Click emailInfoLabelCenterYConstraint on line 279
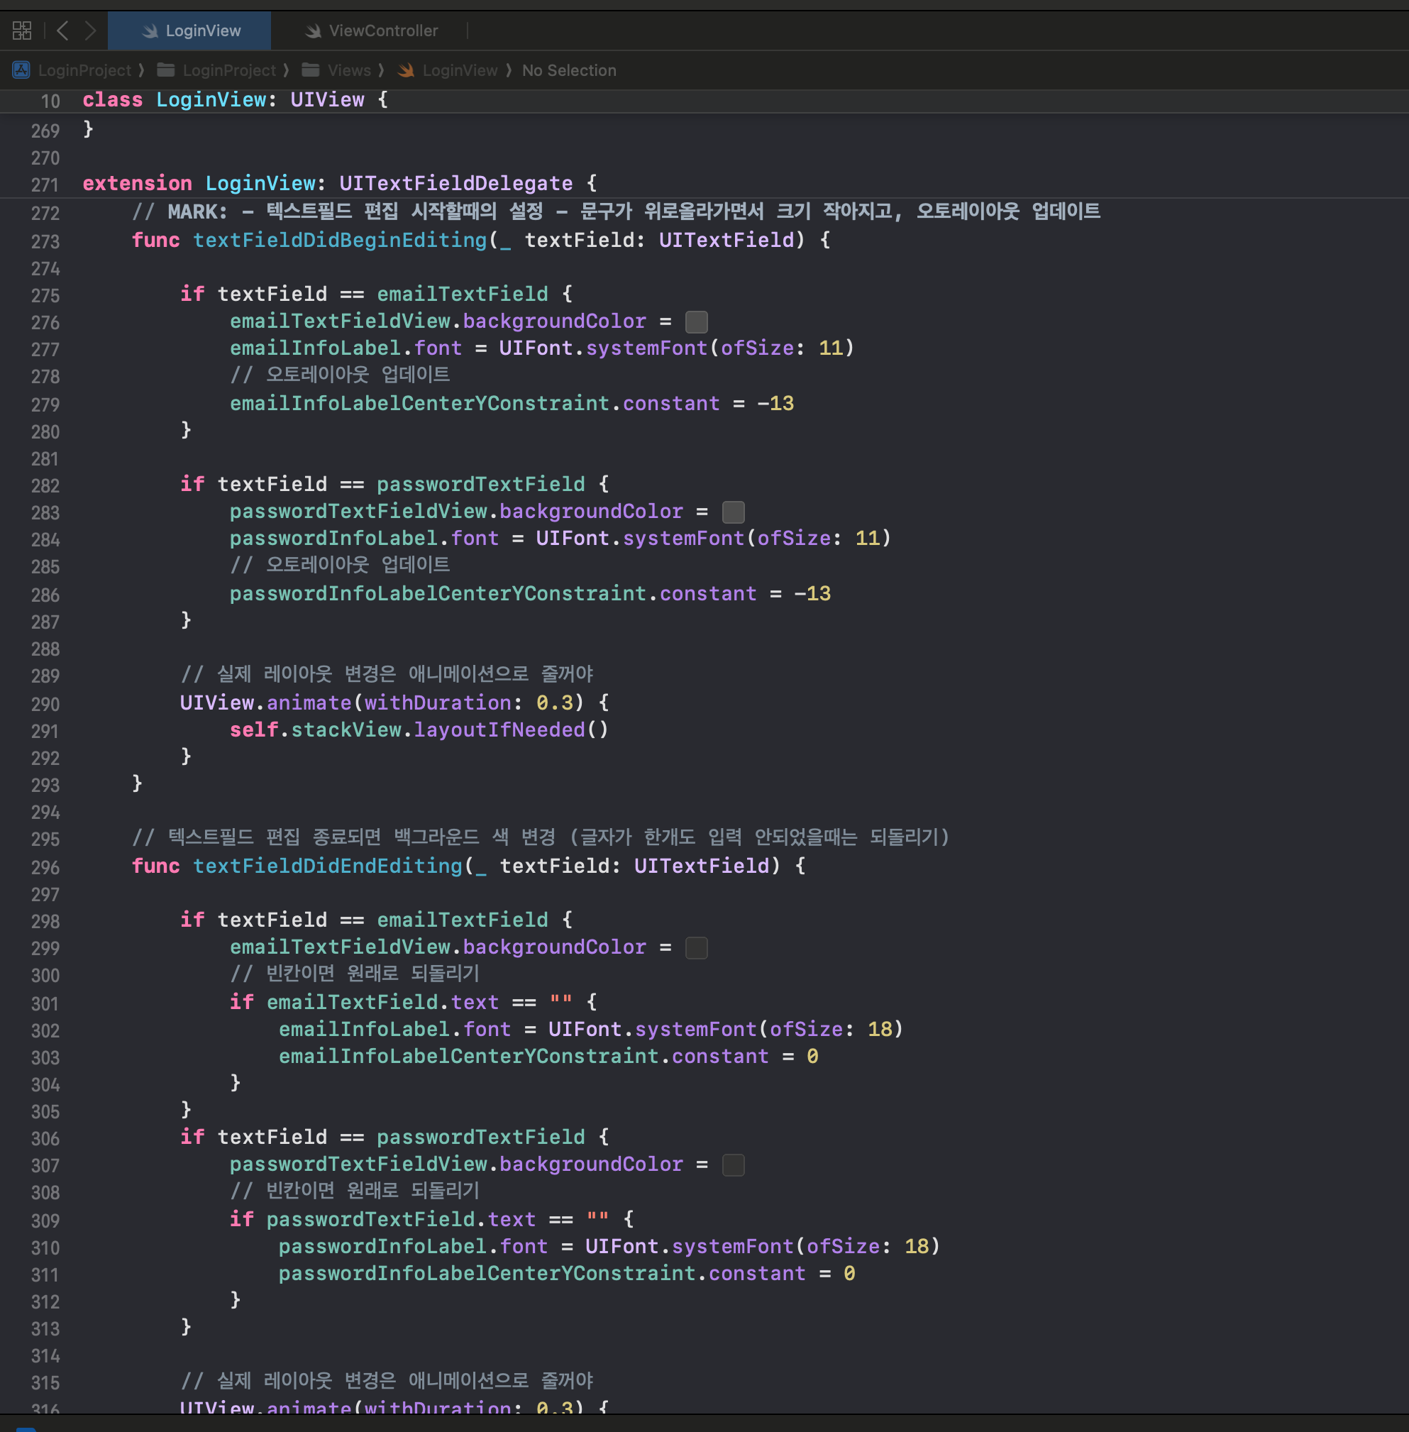This screenshot has height=1432, width=1409. click(x=419, y=403)
